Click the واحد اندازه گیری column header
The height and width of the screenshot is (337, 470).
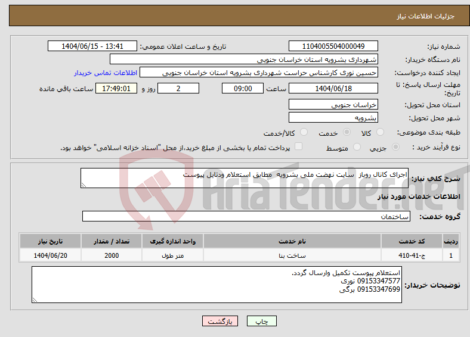[172, 241]
